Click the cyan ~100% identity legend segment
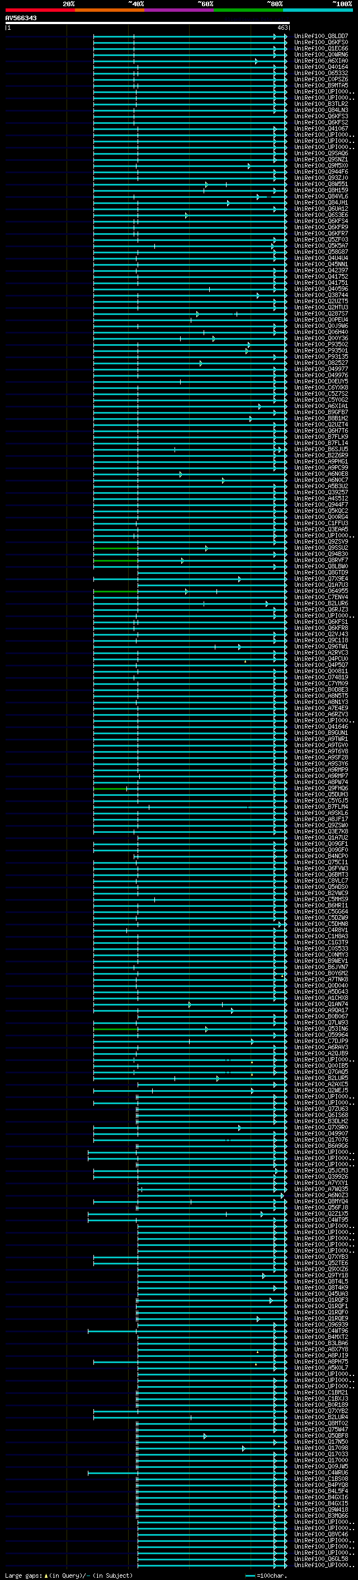358x1580 pixels. (x=318, y=10)
